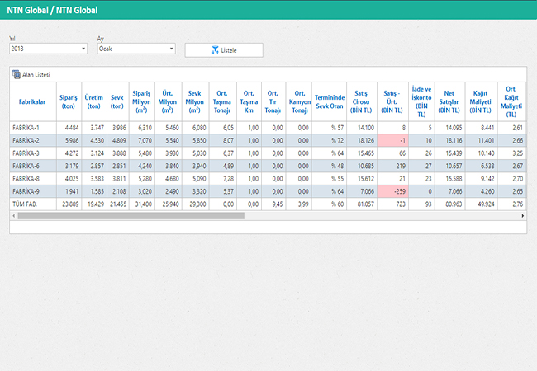Open the Yıl dropdown showing 2018

pyautogui.click(x=47, y=49)
